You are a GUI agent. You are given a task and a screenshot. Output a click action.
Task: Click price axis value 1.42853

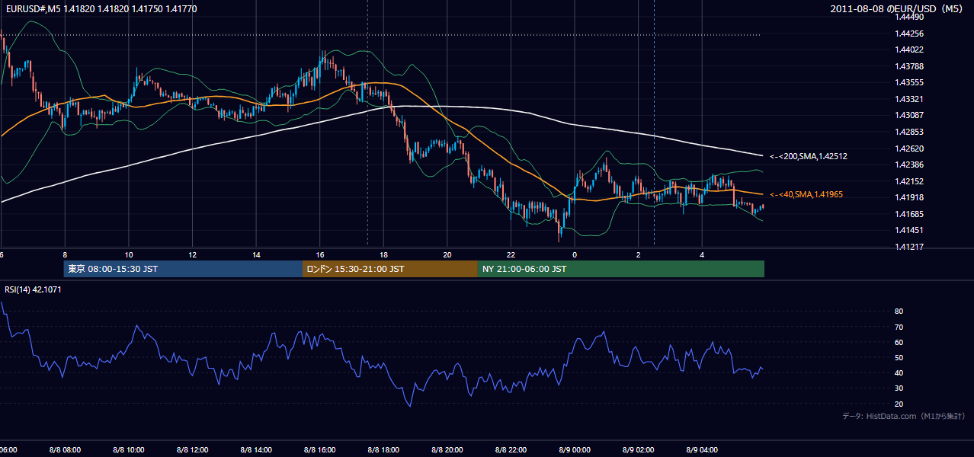pyautogui.click(x=909, y=132)
